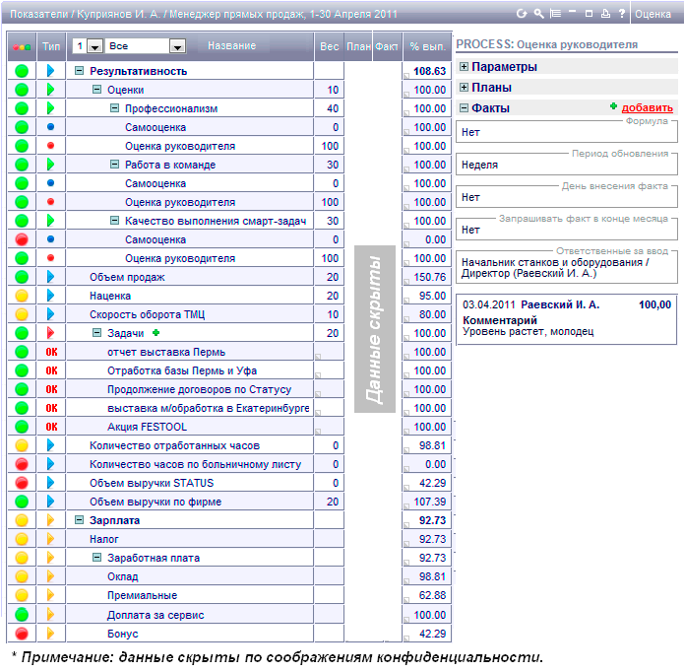Screen dimensions: 684x671
Task: Click the search magnifier icon
Action: [x=538, y=14]
